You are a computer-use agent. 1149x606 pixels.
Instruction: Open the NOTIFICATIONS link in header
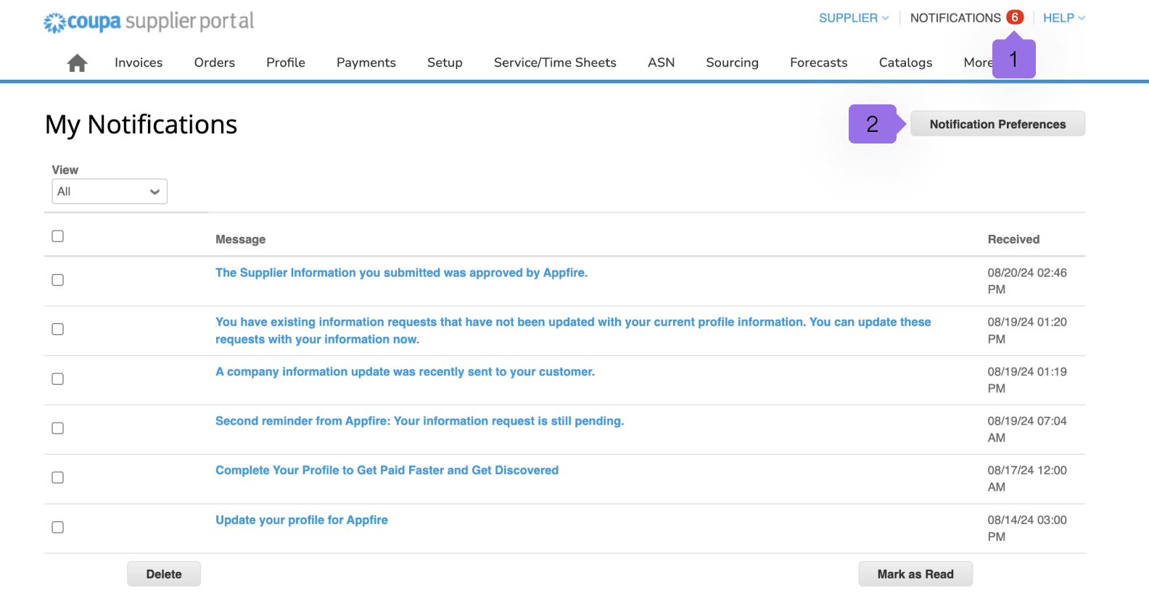(955, 18)
